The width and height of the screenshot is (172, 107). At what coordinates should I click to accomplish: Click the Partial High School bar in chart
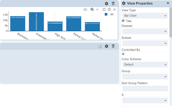tap(92, 27)
